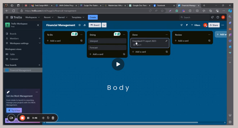Viewport: 238px width, 128px height.
Task: Expand the board views dropdown arrow
Action: tap(104, 25)
